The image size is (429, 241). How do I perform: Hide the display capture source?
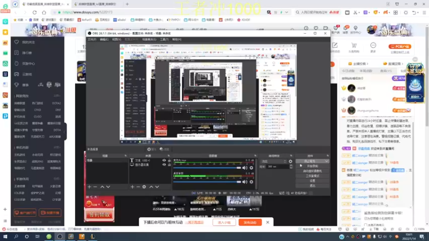coord(164,165)
